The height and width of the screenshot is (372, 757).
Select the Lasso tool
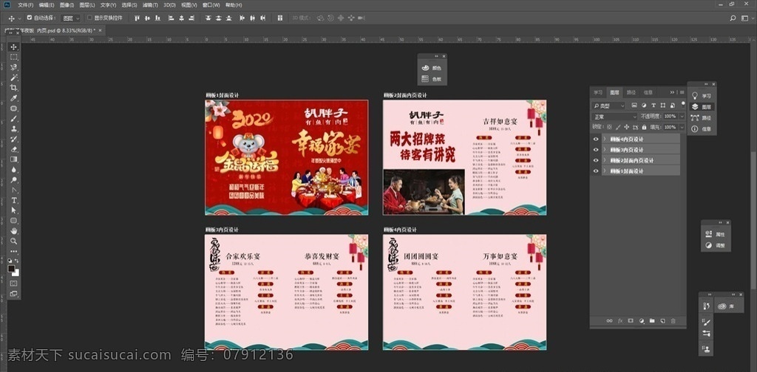coord(14,67)
